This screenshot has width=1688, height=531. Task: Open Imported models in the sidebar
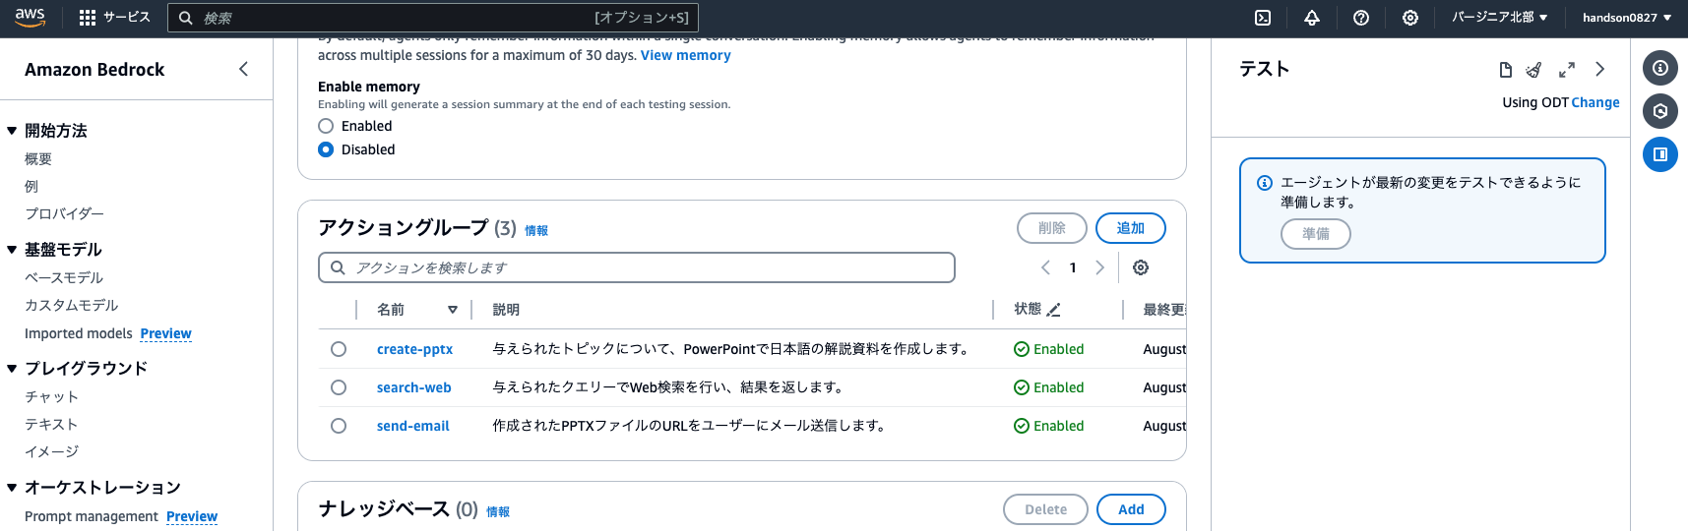pos(79,333)
